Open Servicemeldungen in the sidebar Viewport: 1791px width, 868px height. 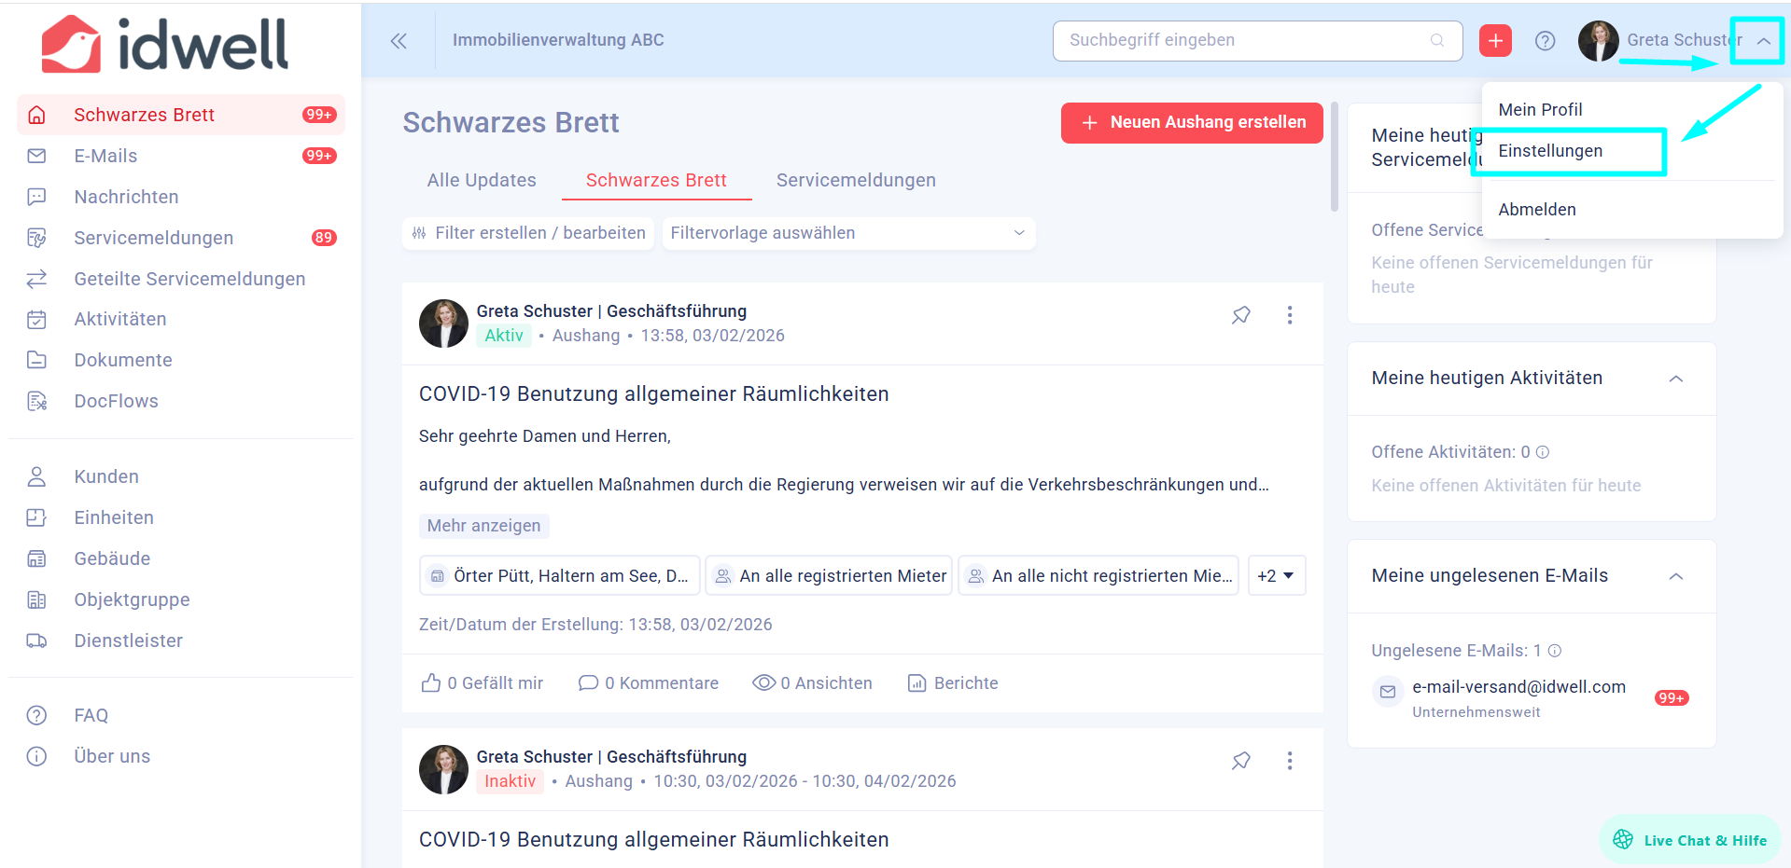181,238
